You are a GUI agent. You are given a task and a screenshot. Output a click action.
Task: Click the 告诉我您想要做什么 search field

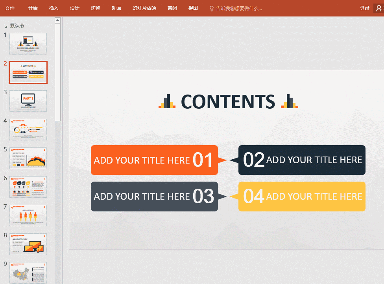(x=239, y=9)
